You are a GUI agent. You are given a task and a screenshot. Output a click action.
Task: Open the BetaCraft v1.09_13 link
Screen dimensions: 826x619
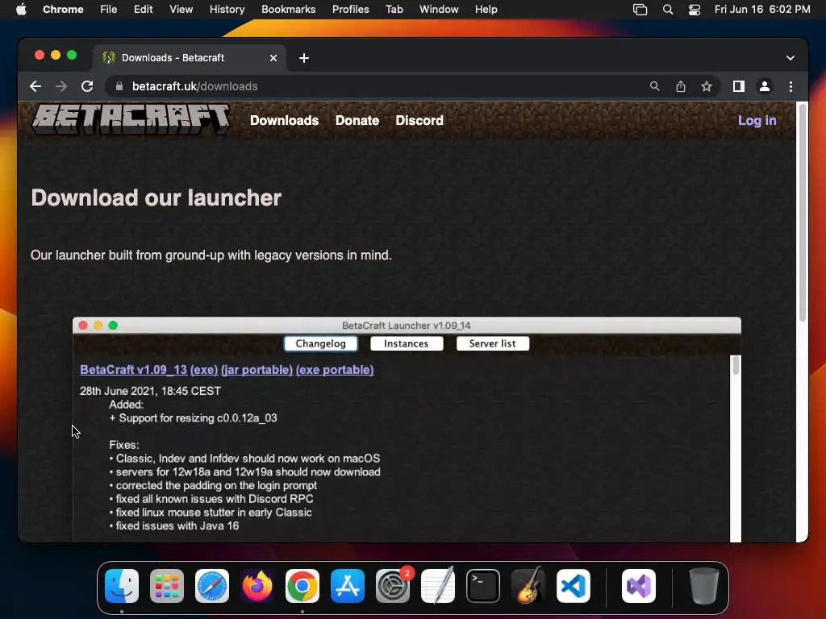pyautogui.click(x=133, y=370)
